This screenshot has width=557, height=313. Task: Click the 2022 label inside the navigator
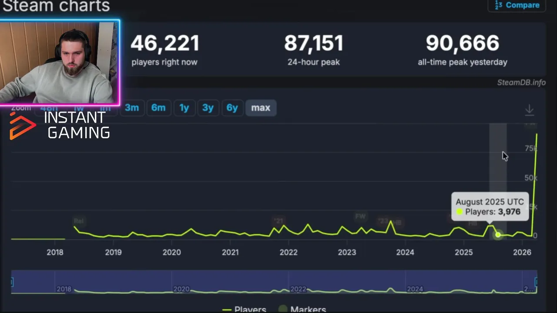(298, 289)
